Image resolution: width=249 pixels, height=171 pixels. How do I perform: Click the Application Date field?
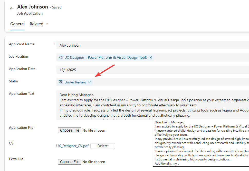(x=151, y=70)
